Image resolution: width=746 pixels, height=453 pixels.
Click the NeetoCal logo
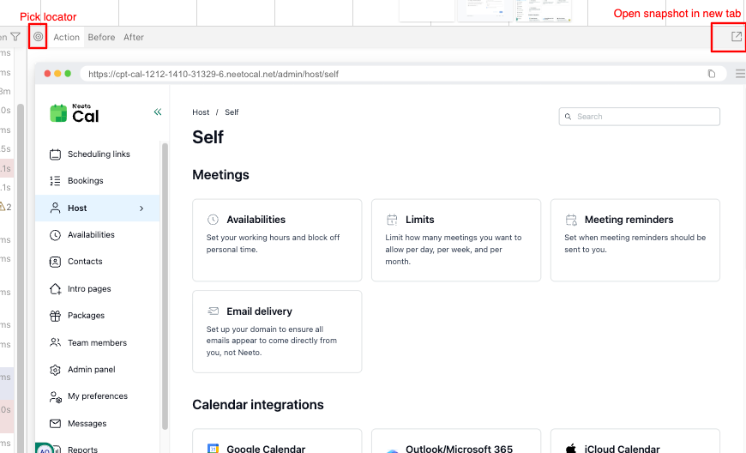75,113
